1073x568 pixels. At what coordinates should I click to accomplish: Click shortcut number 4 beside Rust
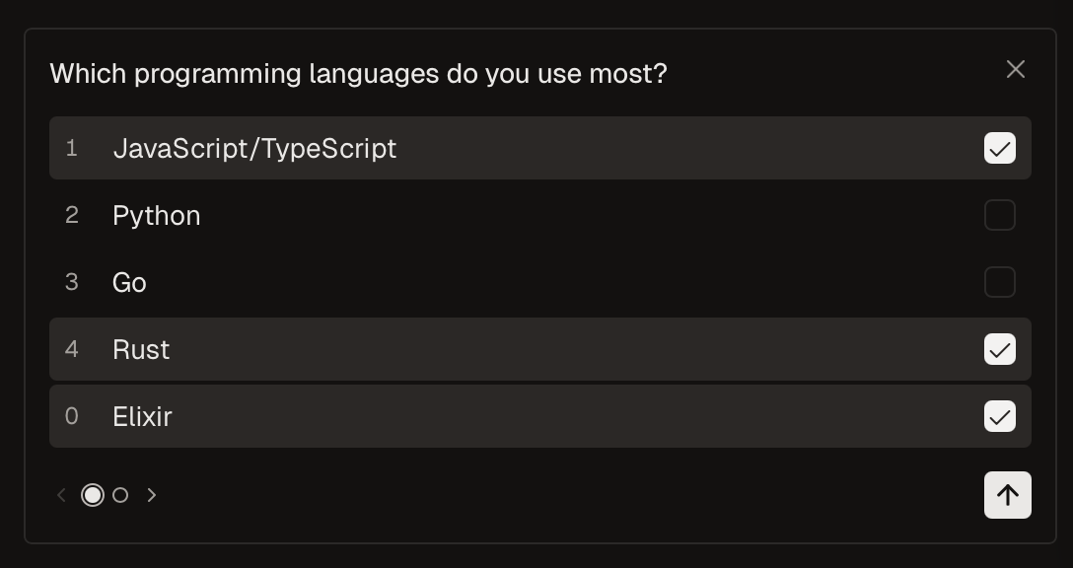[x=71, y=349]
